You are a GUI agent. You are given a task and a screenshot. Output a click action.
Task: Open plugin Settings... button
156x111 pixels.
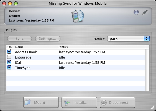pyautogui.click(x=48, y=38)
